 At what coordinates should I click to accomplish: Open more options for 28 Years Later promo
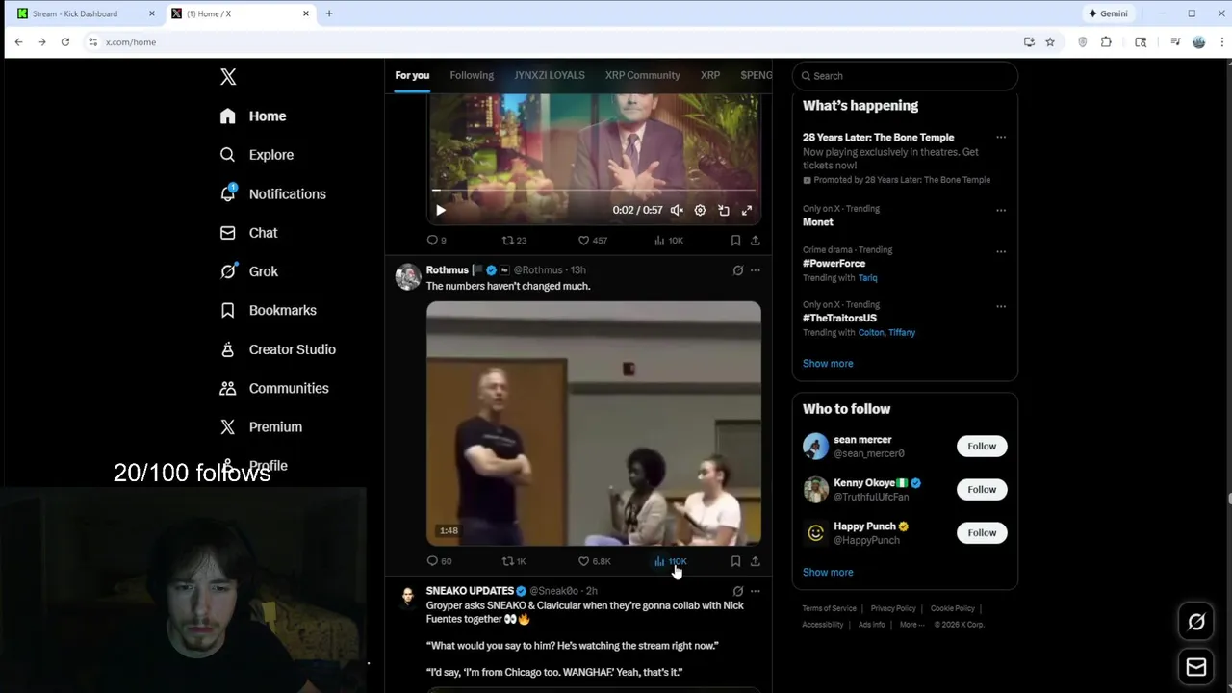point(1001,138)
